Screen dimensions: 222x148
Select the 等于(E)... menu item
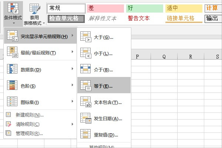[104, 86]
